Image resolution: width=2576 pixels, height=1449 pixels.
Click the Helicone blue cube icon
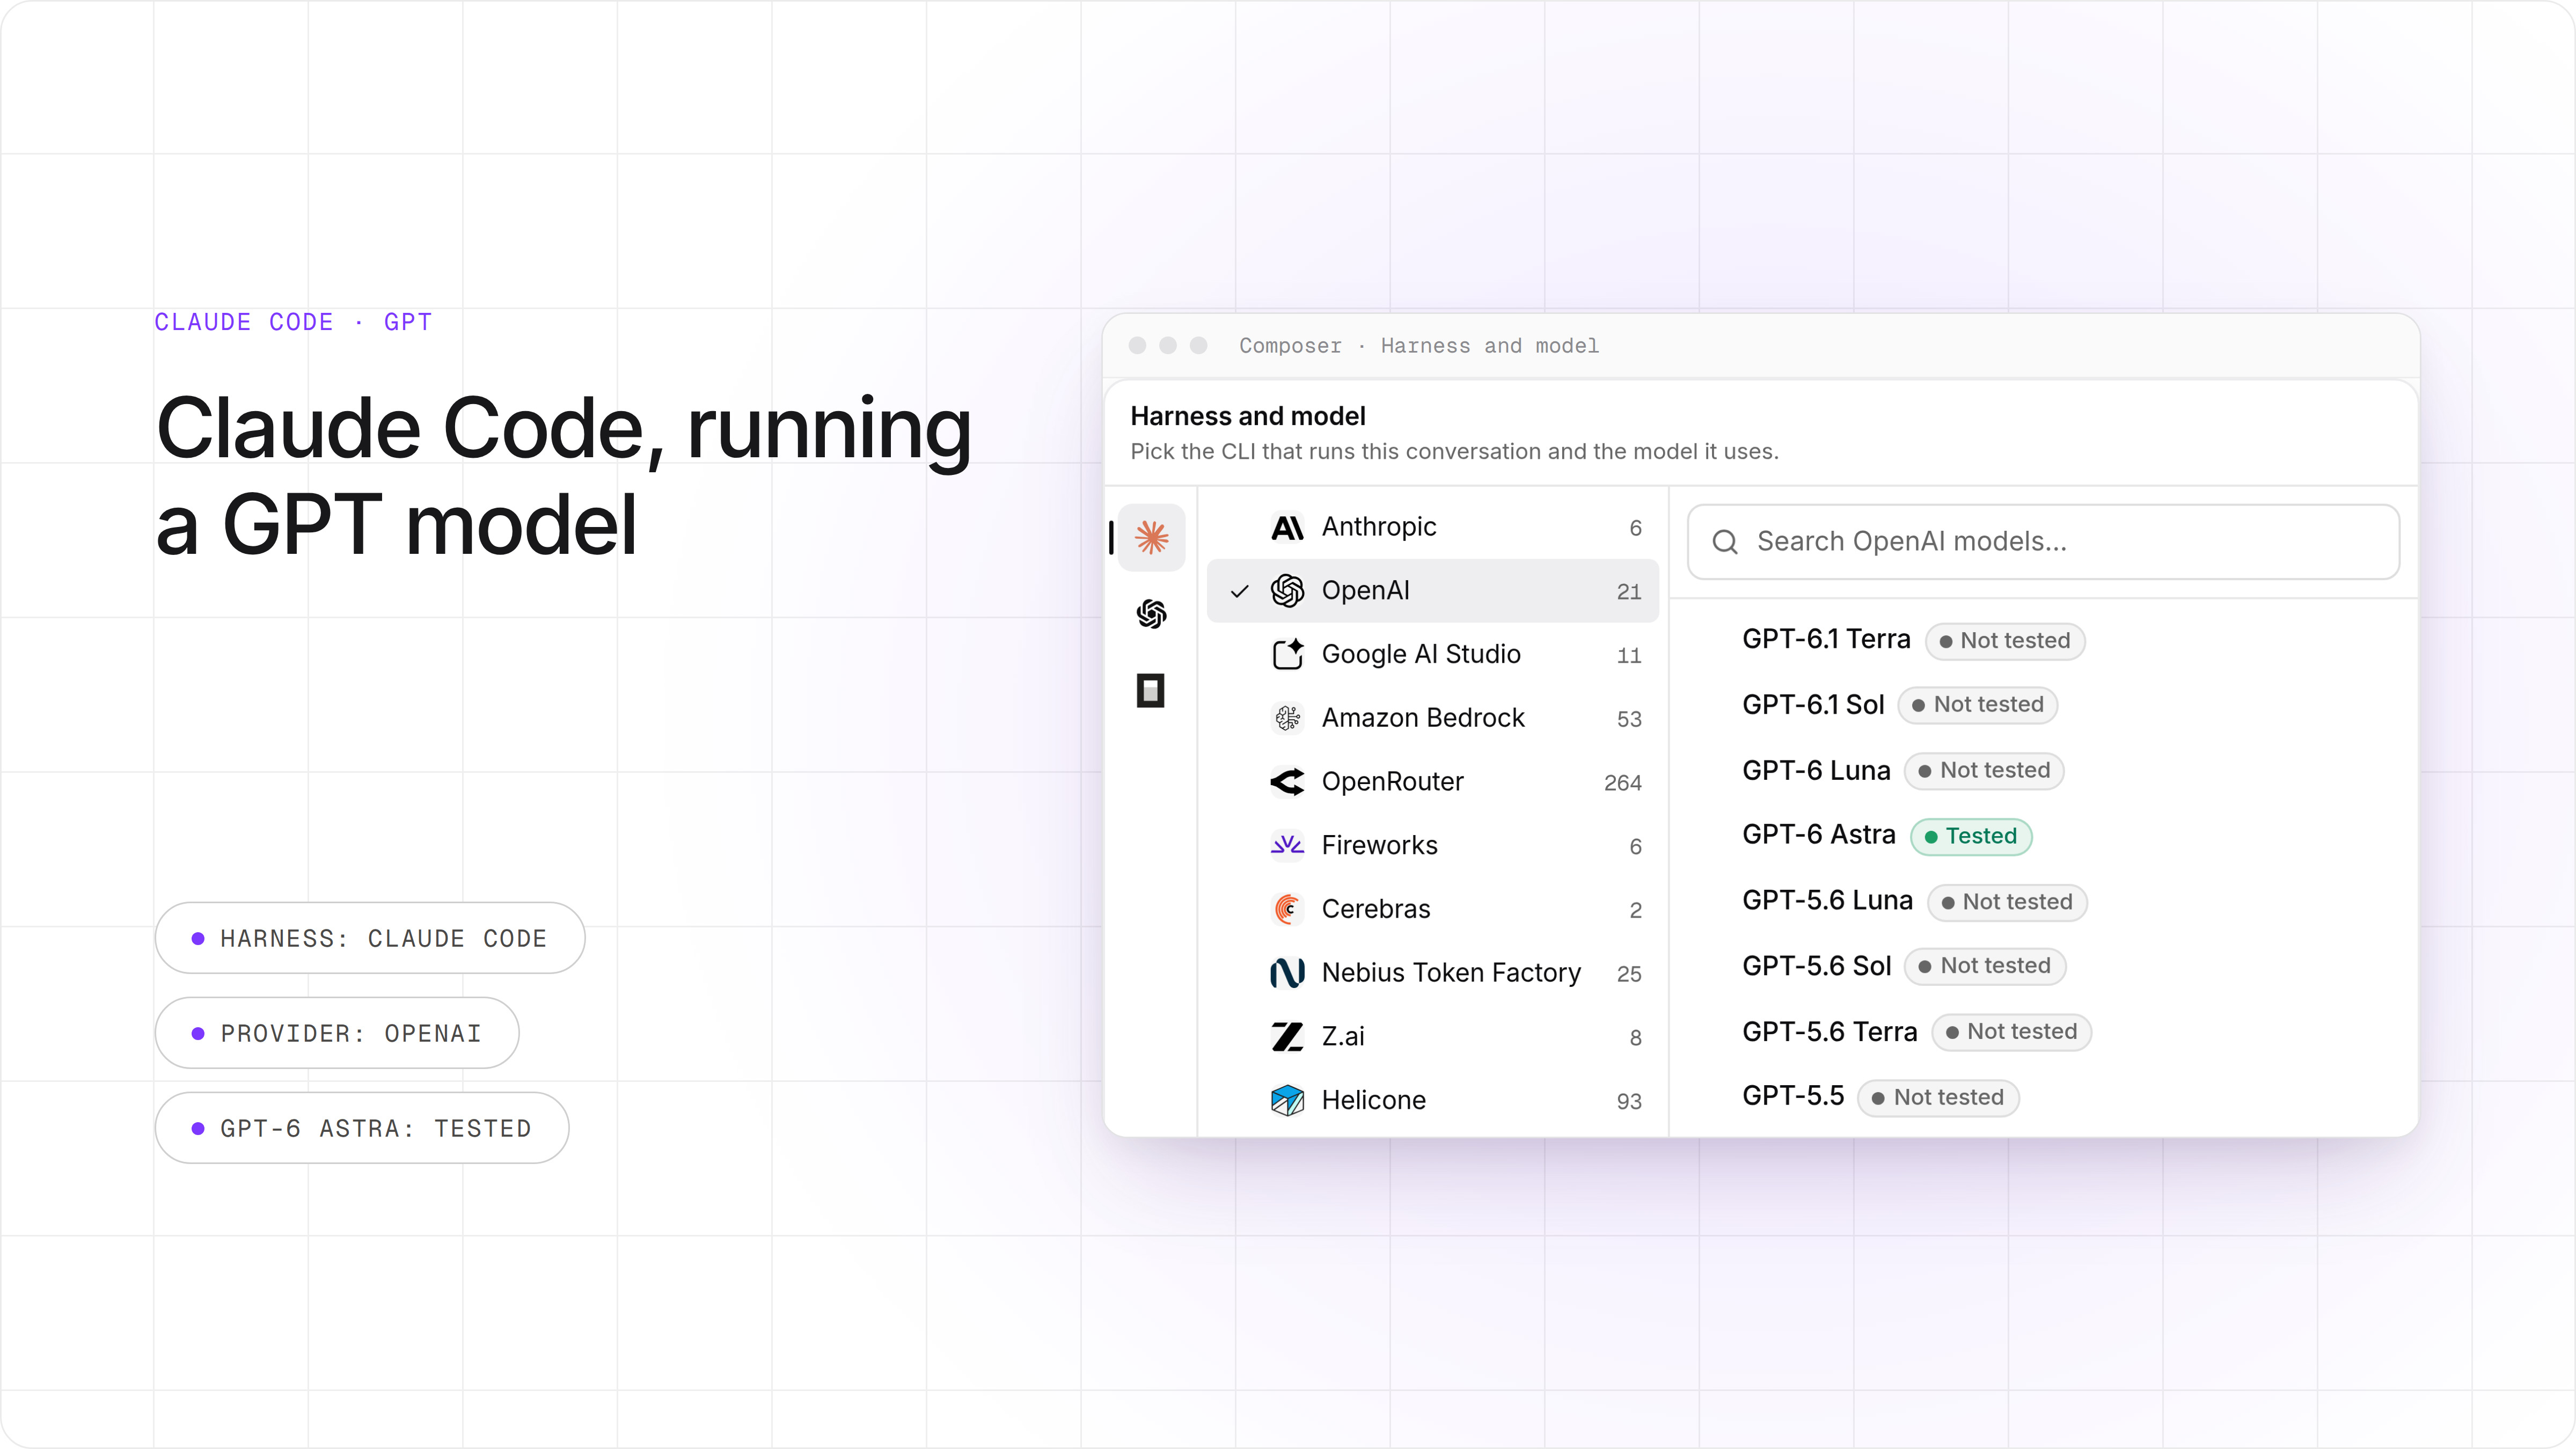pos(1287,1100)
